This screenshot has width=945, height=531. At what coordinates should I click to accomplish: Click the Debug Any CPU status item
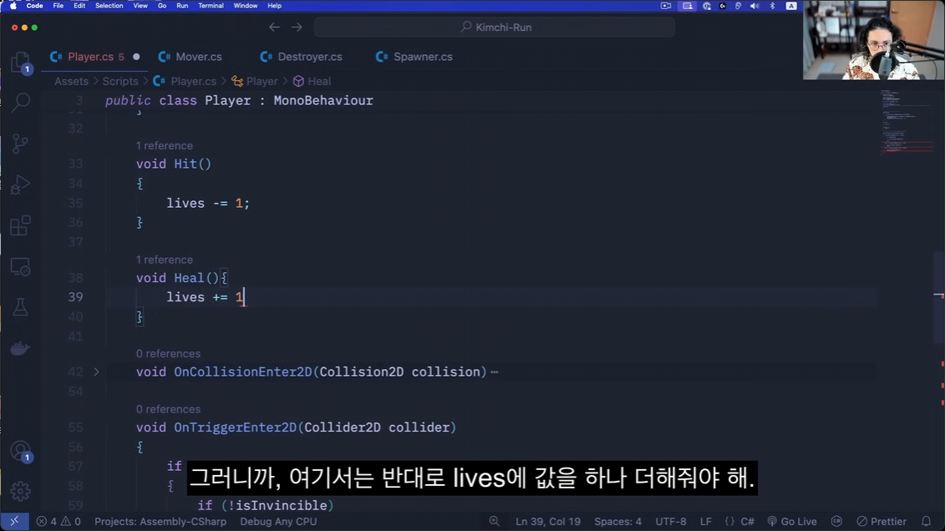click(x=278, y=521)
